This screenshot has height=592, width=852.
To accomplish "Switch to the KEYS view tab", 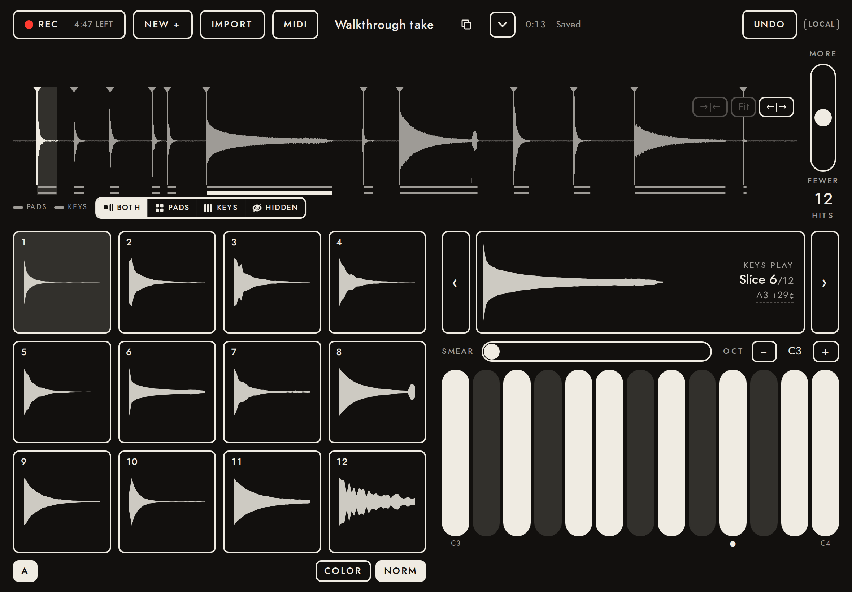I will point(221,208).
